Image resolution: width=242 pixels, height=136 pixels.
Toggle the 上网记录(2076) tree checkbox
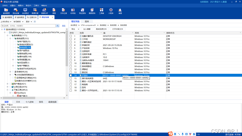(x=10, y=87)
